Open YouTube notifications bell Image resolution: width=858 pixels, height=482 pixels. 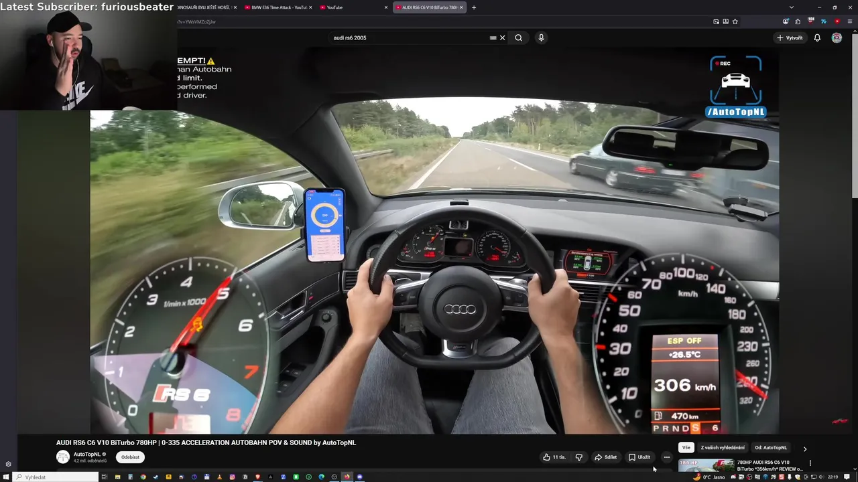coord(817,38)
